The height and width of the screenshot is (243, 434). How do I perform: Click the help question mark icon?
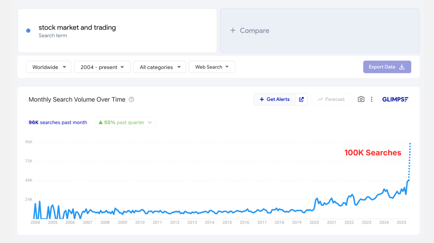131,100
